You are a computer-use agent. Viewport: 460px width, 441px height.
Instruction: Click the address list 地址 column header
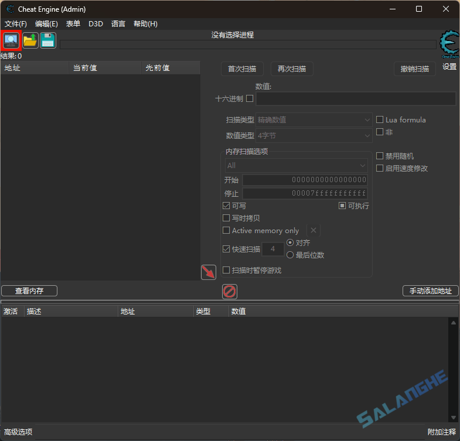point(156,312)
